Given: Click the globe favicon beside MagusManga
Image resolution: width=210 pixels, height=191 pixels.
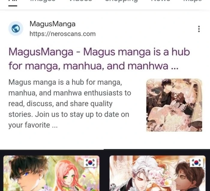Looking at the screenshot, I should click(16, 28).
